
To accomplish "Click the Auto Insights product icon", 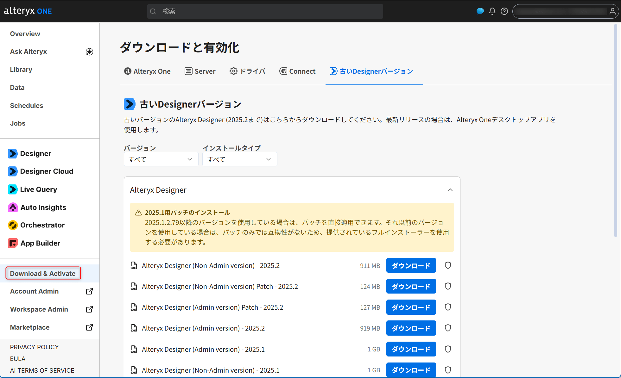I will [13, 208].
